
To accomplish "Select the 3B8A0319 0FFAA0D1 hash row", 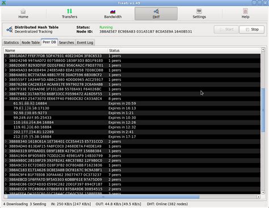I will click(x=132, y=151).
